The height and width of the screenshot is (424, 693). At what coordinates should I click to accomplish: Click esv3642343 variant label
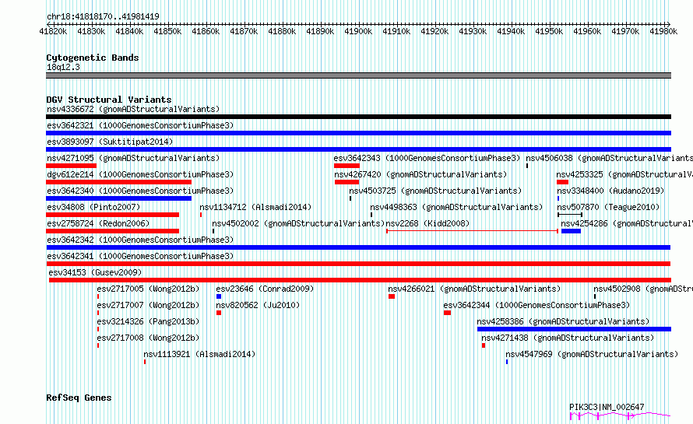[x=427, y=158]
